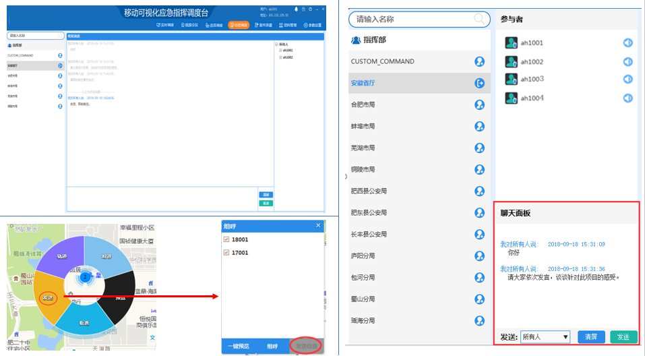Click the 请输入名称 search input field

pos(411,19)
